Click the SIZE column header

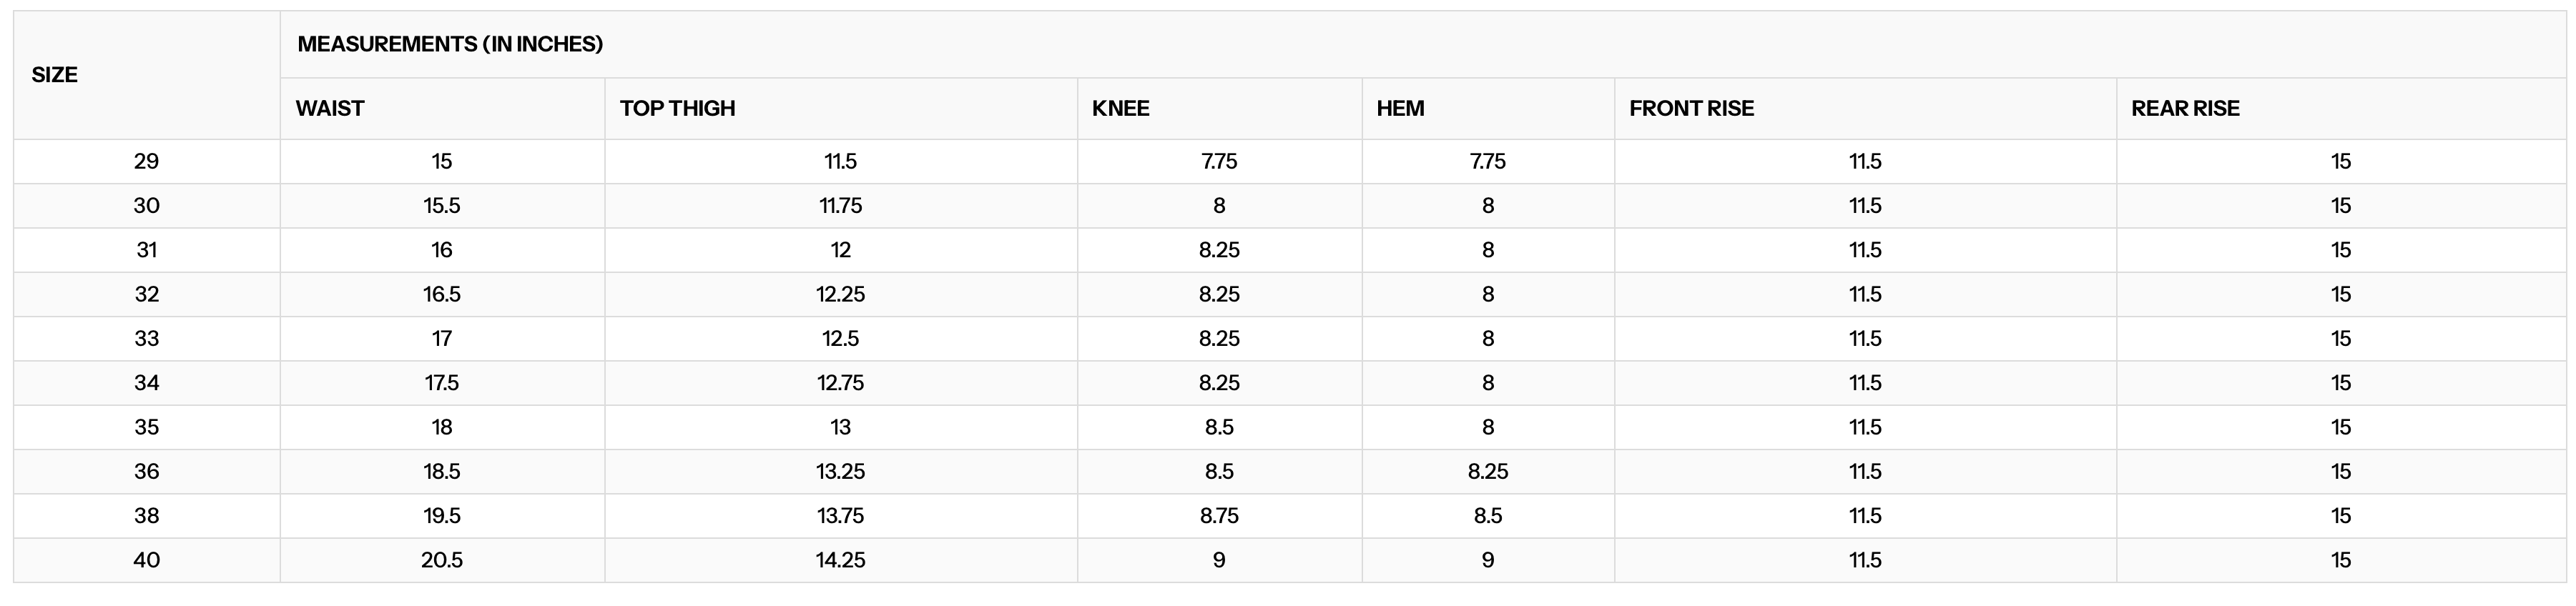[x=55, y=75]
